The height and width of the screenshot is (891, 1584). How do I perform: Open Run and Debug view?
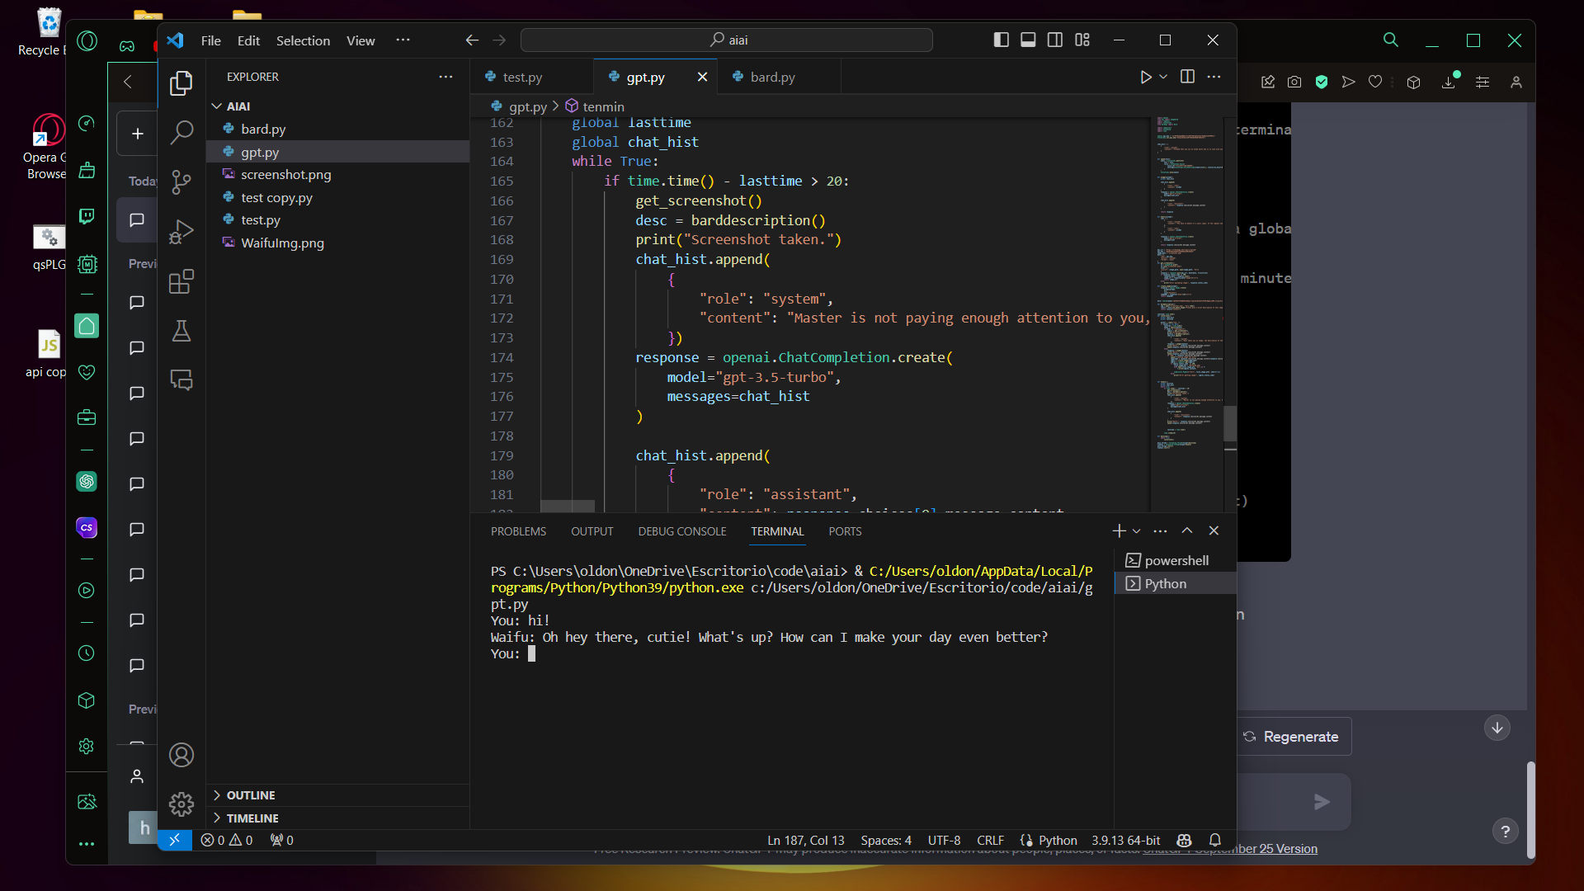pos(181,232)
